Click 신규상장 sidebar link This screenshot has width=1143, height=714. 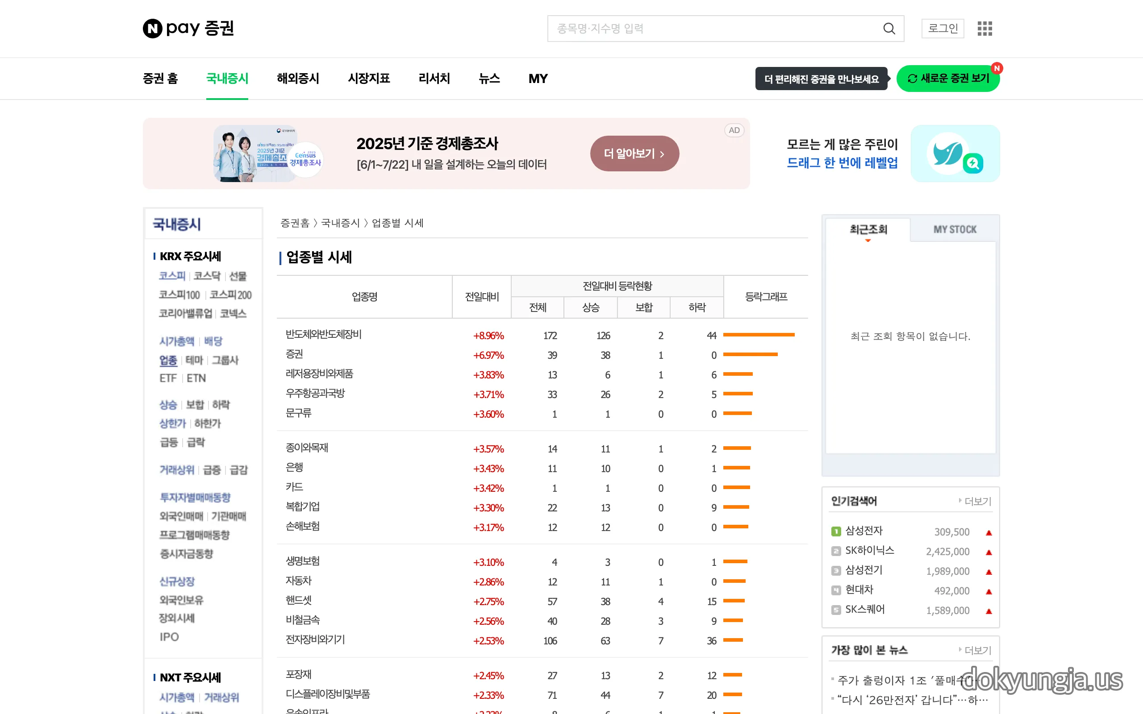point(177,582)
